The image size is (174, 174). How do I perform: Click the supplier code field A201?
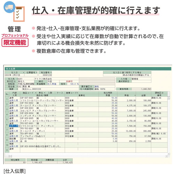(26, 79)
